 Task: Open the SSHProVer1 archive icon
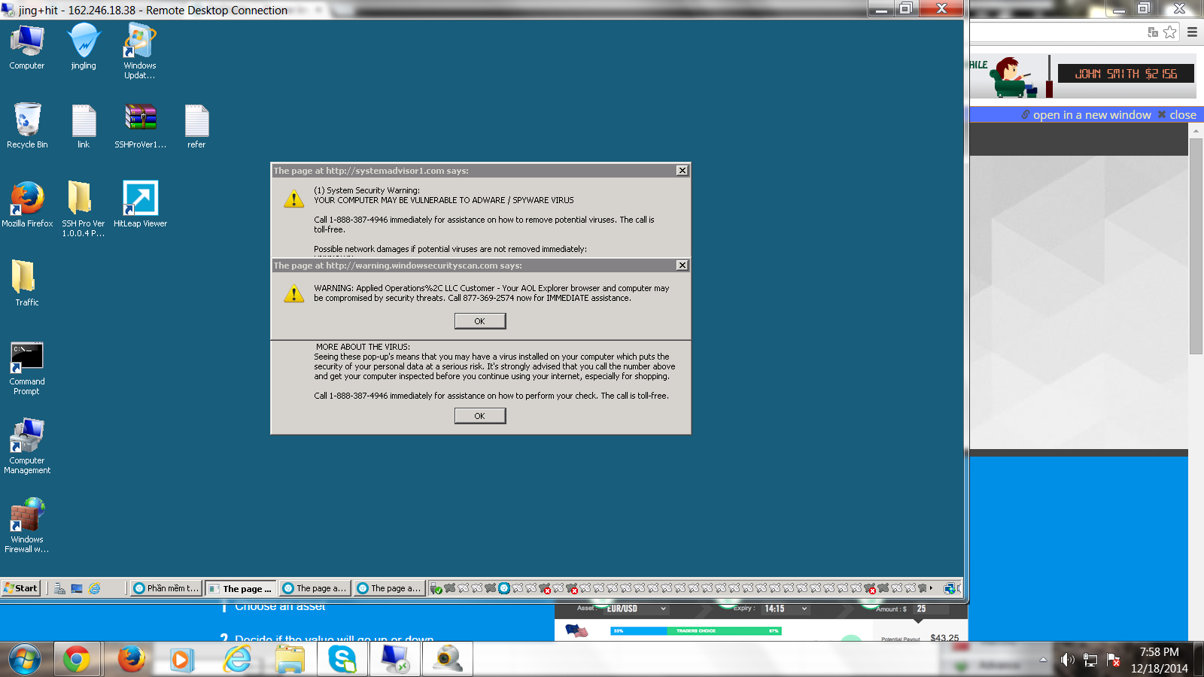click(x=140, y=126)
